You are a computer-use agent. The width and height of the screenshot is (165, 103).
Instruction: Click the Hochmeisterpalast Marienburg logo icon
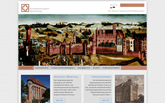click(25, 8)
